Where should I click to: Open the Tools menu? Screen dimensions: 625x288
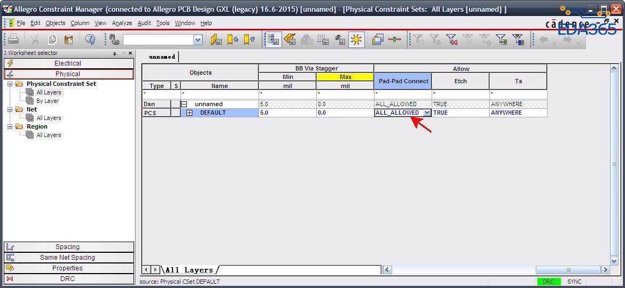click(162, 23)
